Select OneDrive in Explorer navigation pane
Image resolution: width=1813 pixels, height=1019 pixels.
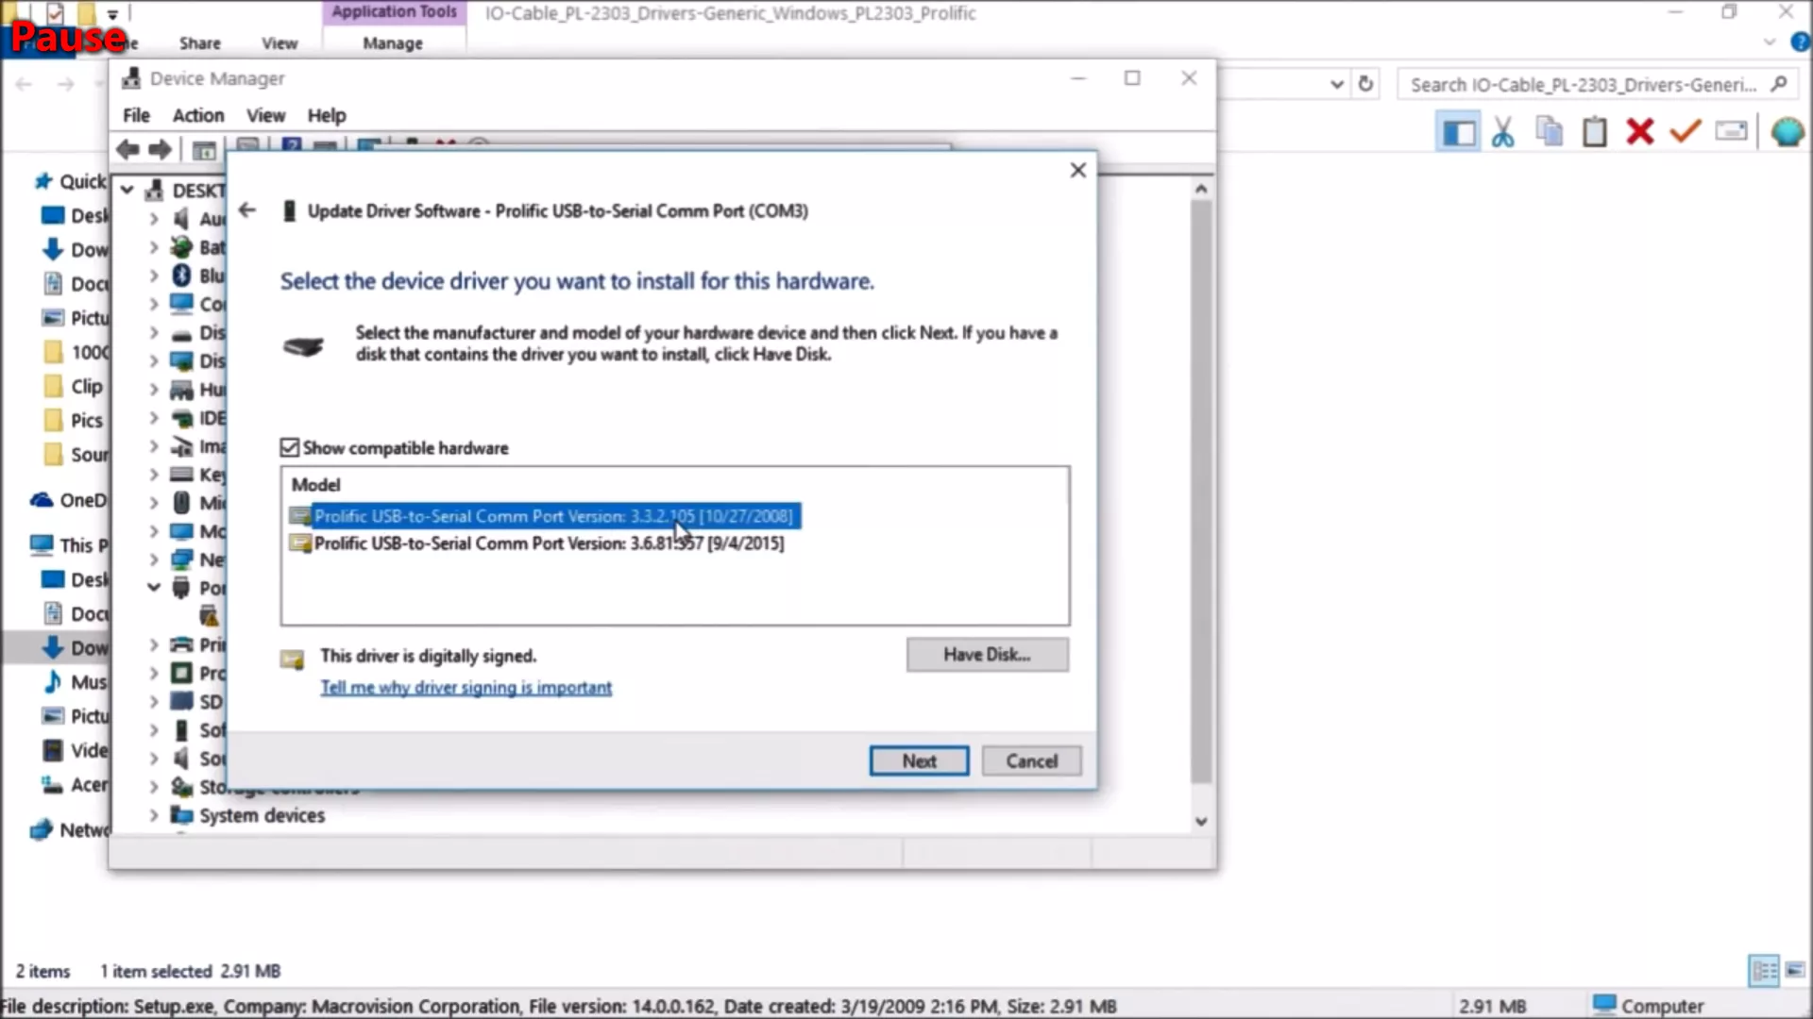click(x=71, y=500)
